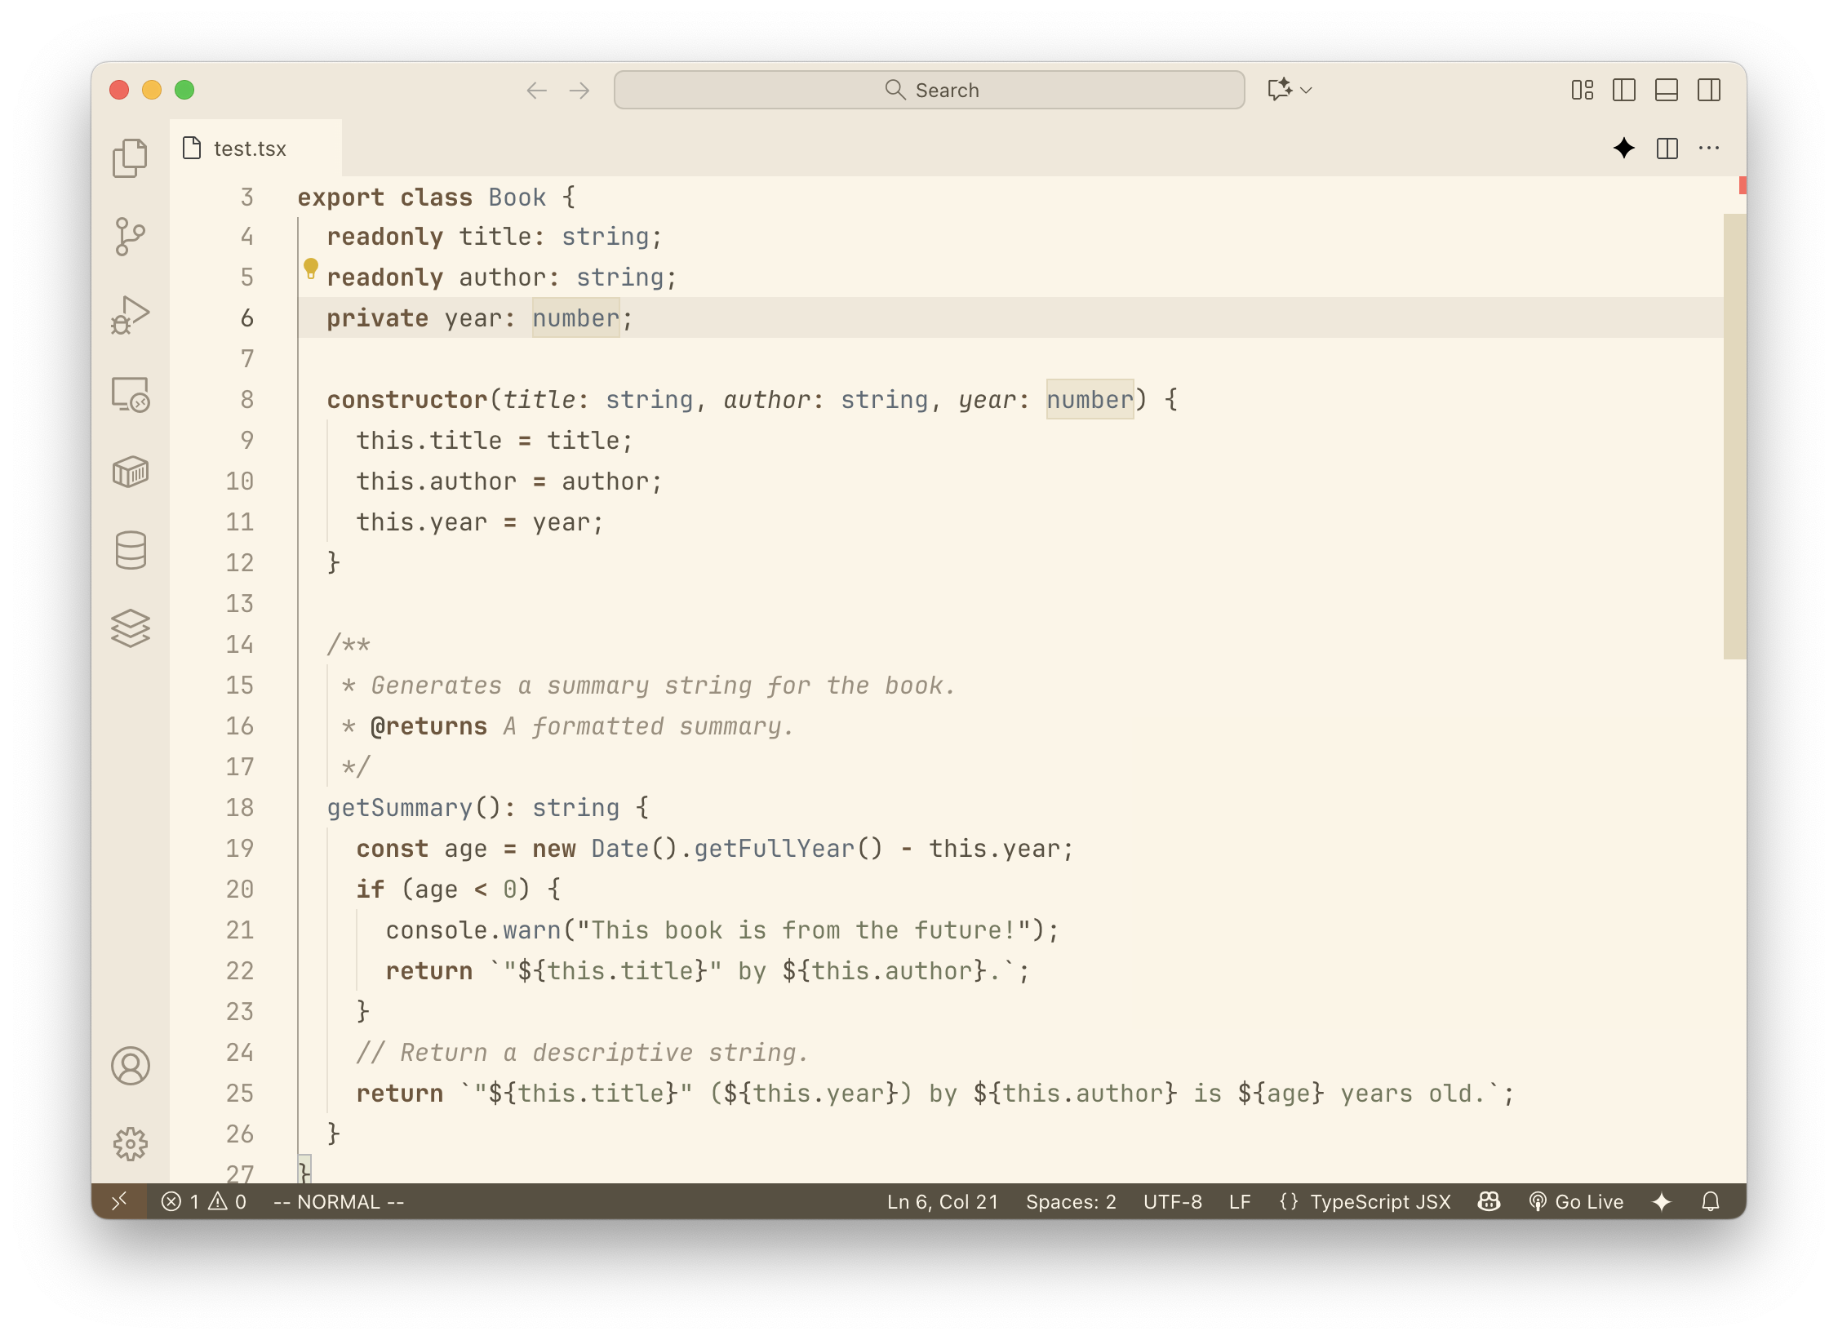The height and width of the screenshot is (1340, 1838).
Task: Open the Explorer view in activity bar
Action: tap(130, 158)
